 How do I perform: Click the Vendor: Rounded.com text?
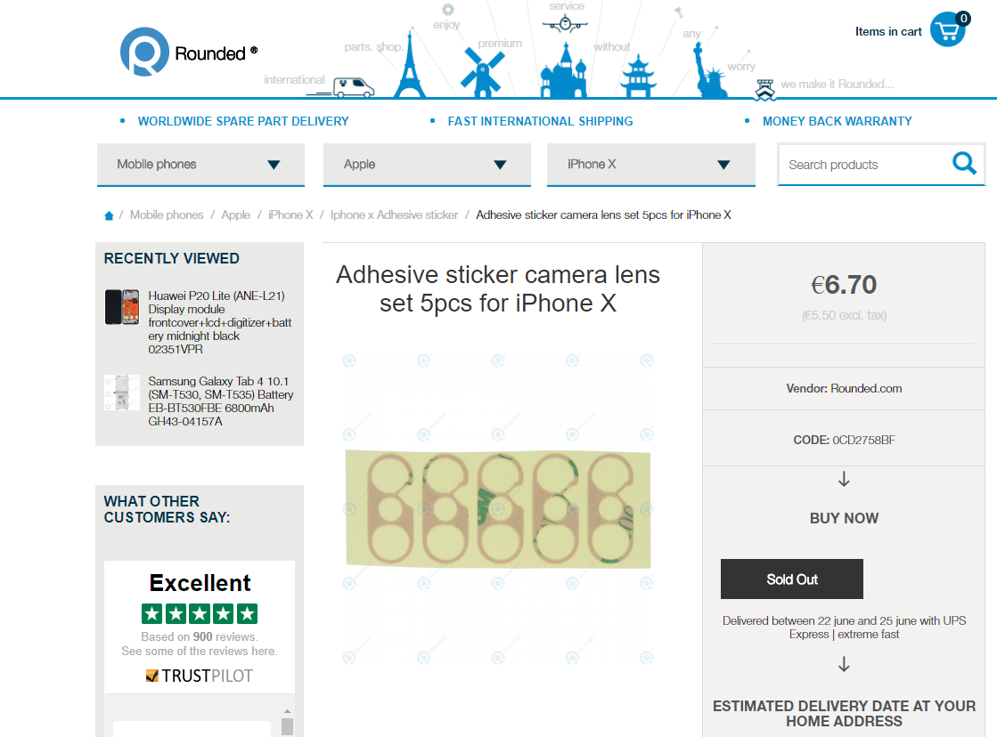[x=844, y=388]
